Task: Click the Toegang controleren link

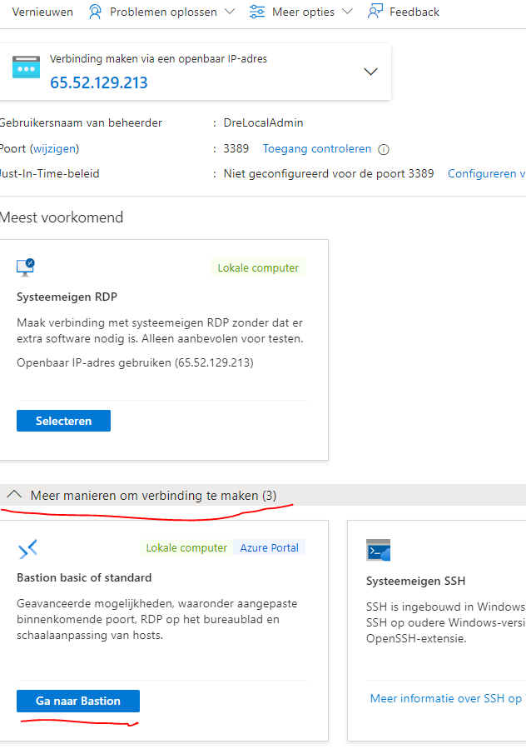Action: tap(317, 148)
